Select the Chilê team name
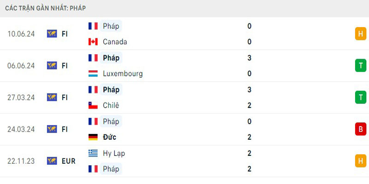The height and width of the screenshot is (184, 369). tap(111, 105)
